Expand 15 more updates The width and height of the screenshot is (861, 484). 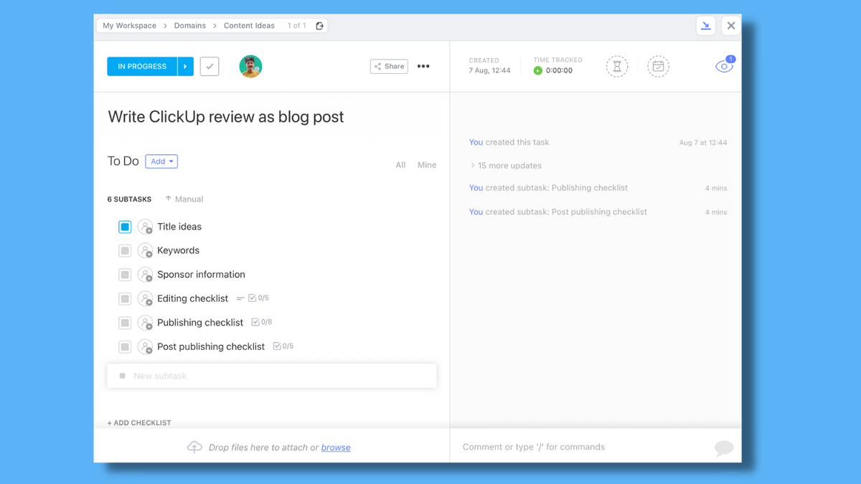(506, 166)
